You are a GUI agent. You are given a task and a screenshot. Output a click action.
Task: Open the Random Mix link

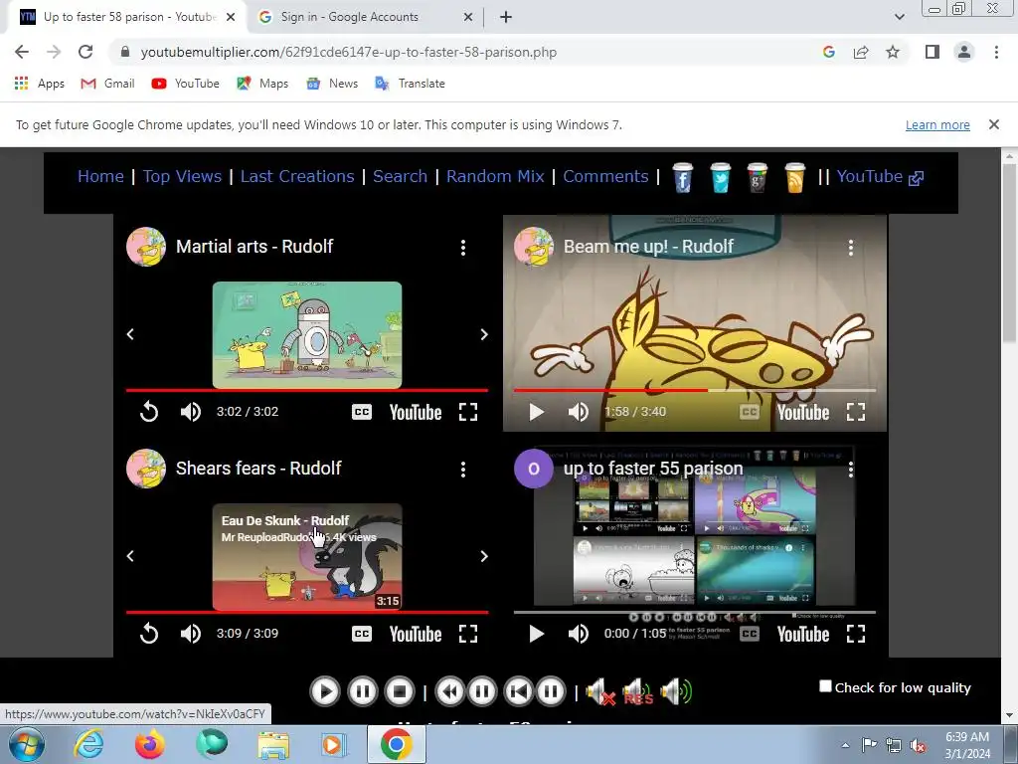tap(495, 176)
